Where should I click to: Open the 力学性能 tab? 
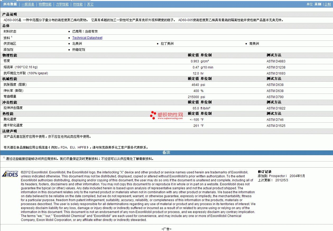(62, 4)
